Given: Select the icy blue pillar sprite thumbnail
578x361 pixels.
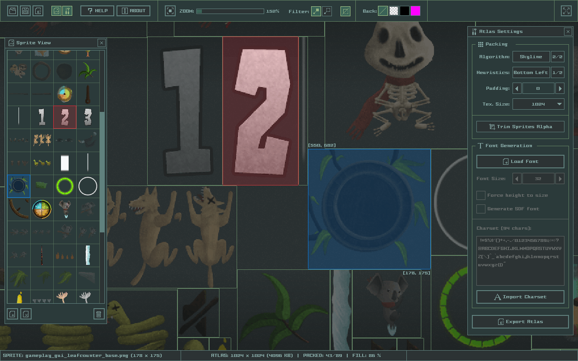Looking at the screenshot, I should click(x=88, y=255).
